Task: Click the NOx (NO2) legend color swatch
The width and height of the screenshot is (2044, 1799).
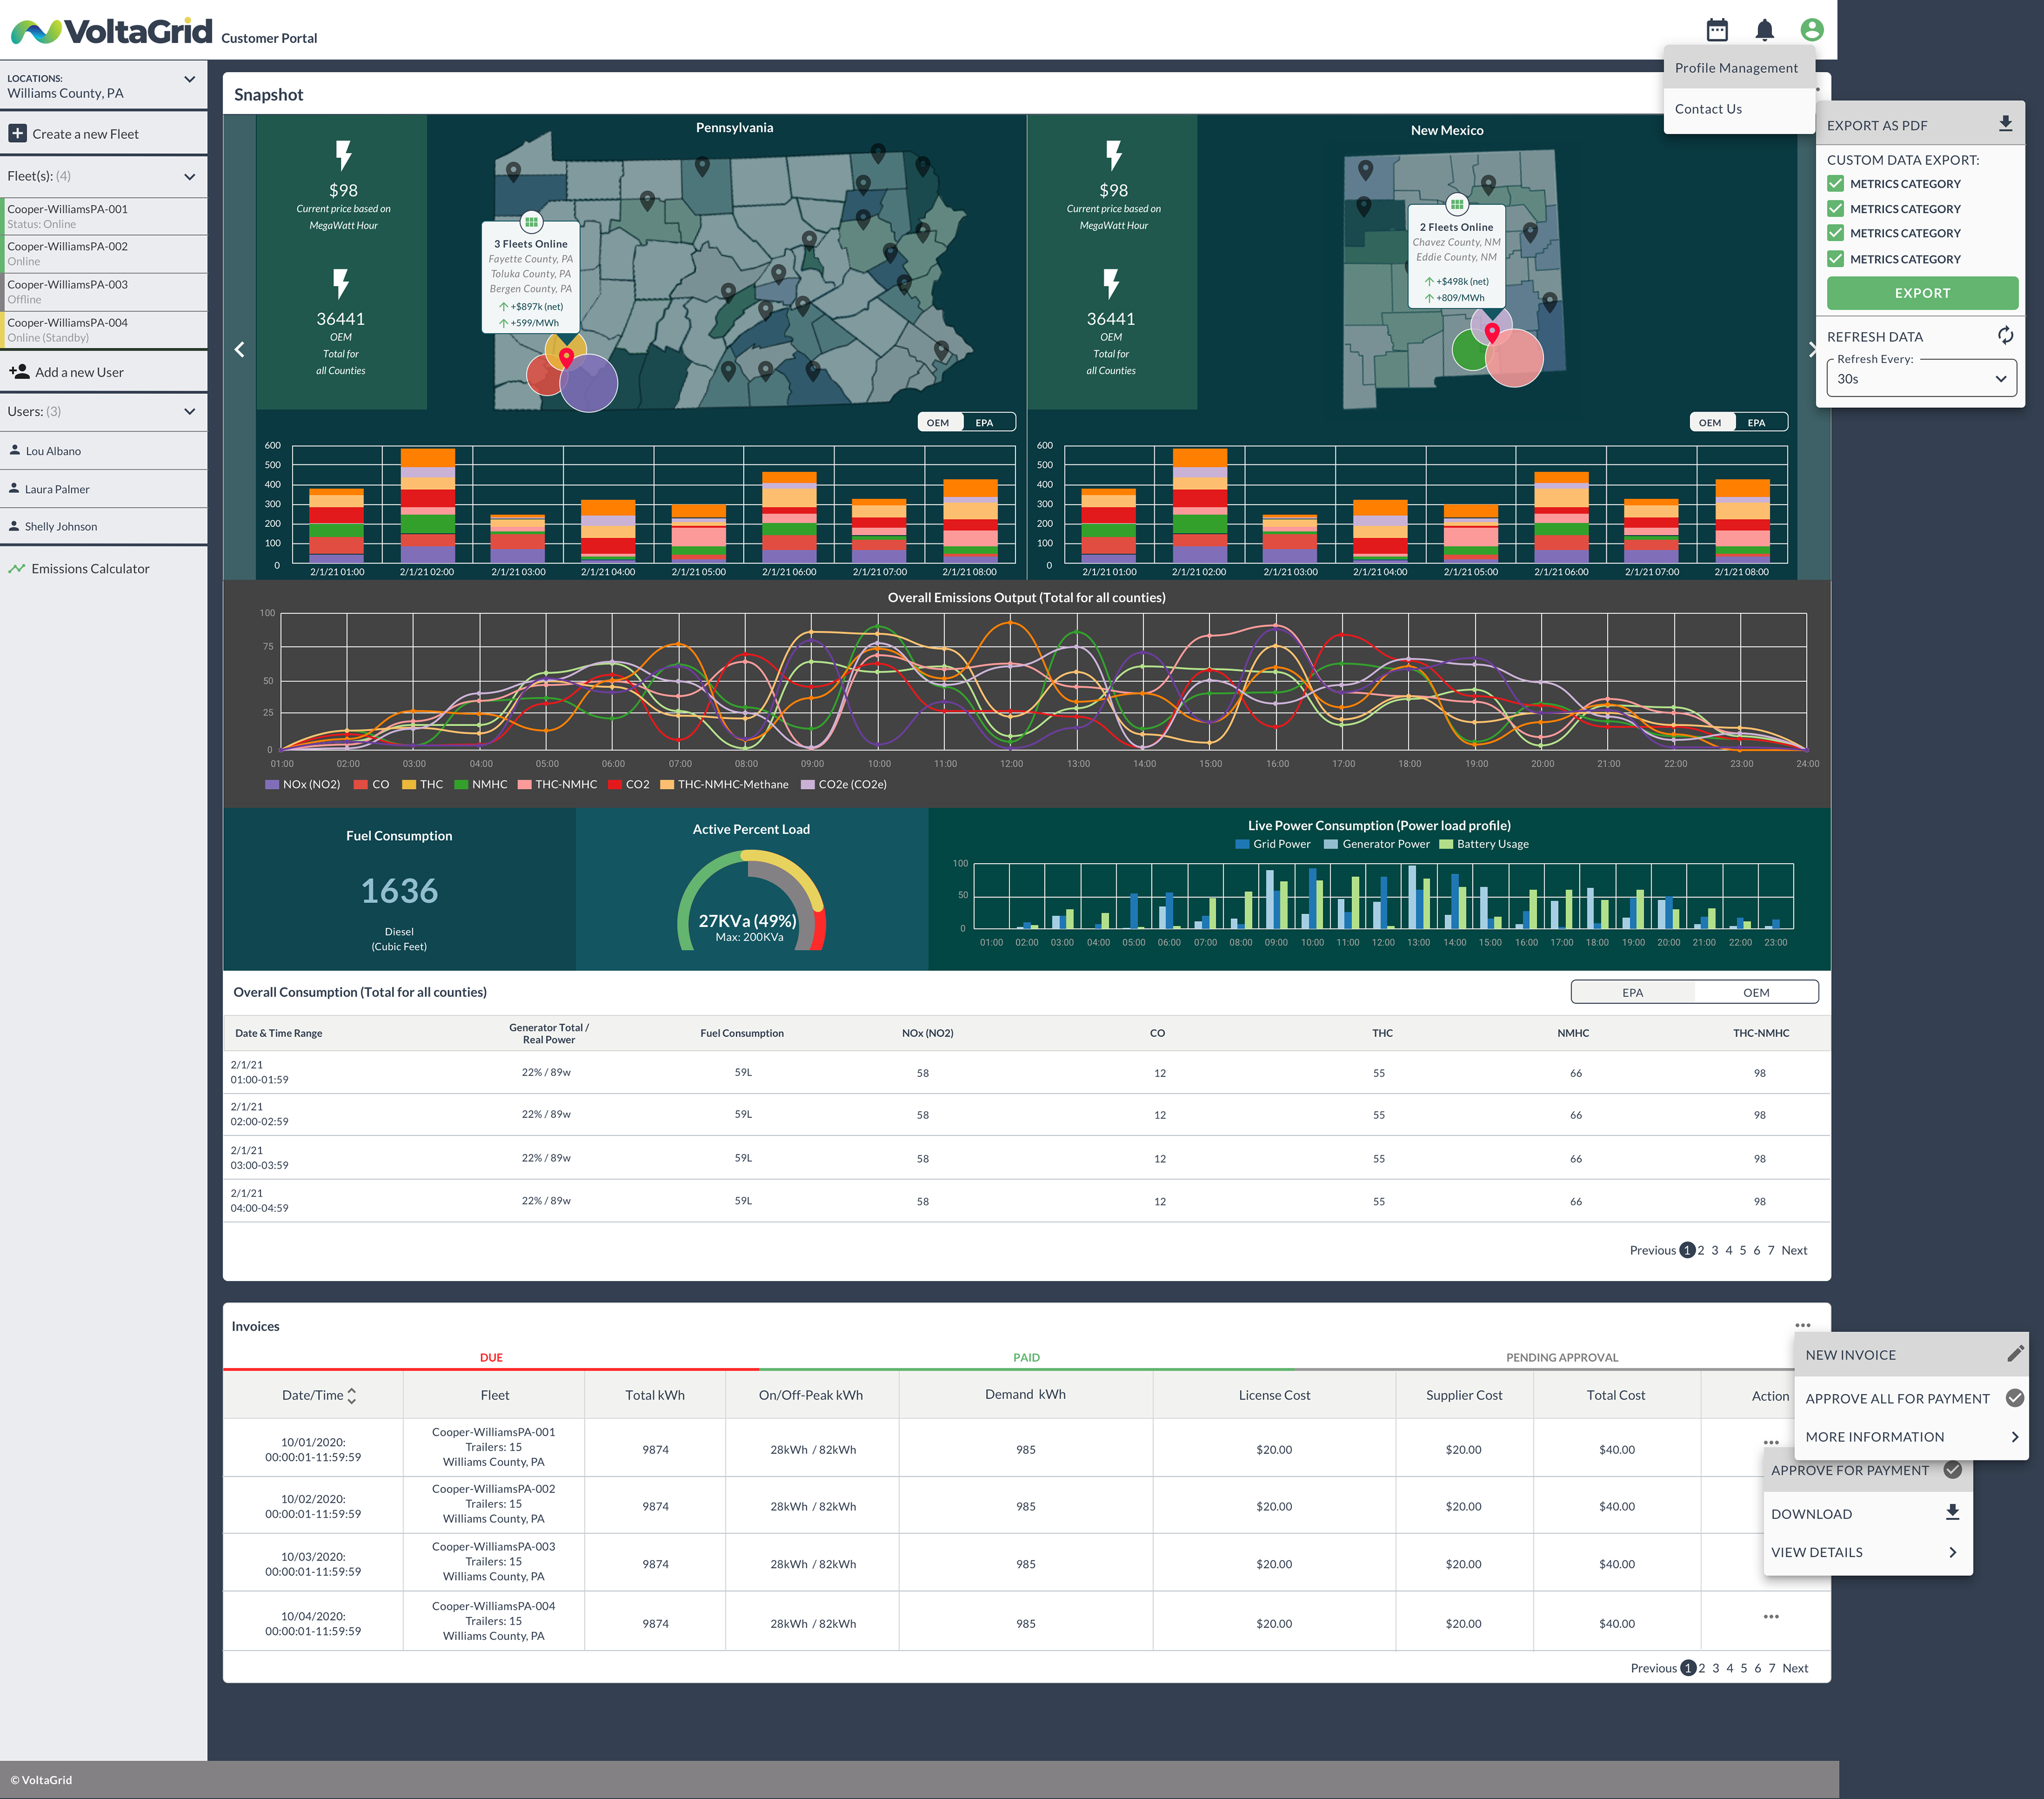Action: point(272,784)
